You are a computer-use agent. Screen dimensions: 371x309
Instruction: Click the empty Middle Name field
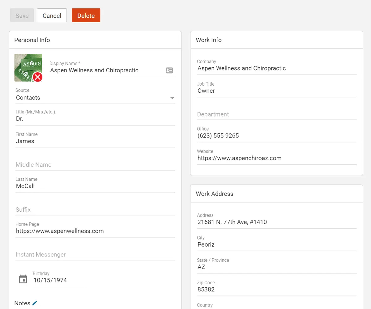(95, 165)
